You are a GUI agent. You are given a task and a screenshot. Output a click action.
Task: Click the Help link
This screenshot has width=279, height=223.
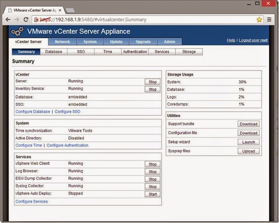click(x=231, y=40)
